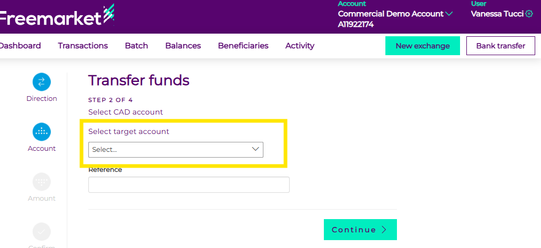Click the Confirm step checkmark icon
The height and width of the screenshot is (248, 541).
[42, 231]
